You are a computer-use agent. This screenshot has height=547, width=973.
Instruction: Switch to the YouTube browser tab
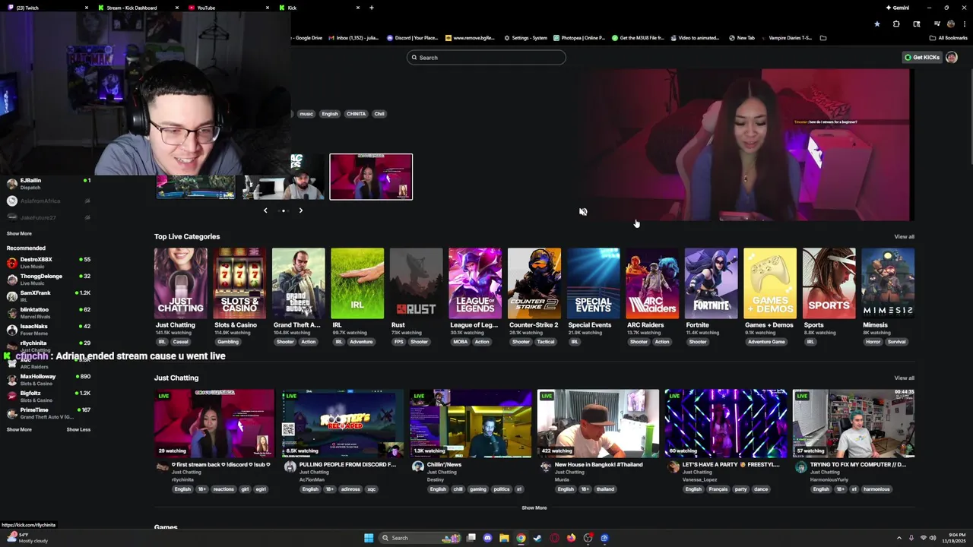coord(229,8)
